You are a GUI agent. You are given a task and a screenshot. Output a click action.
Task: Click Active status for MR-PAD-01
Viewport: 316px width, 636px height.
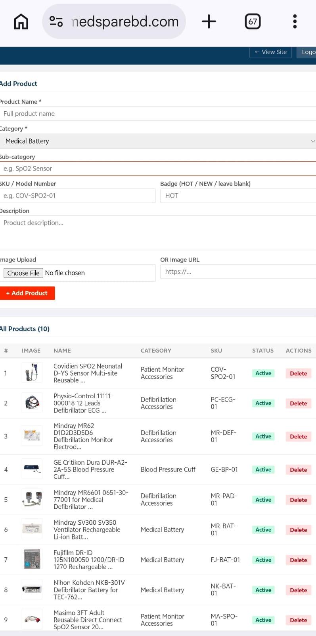(x=263, y=500)
